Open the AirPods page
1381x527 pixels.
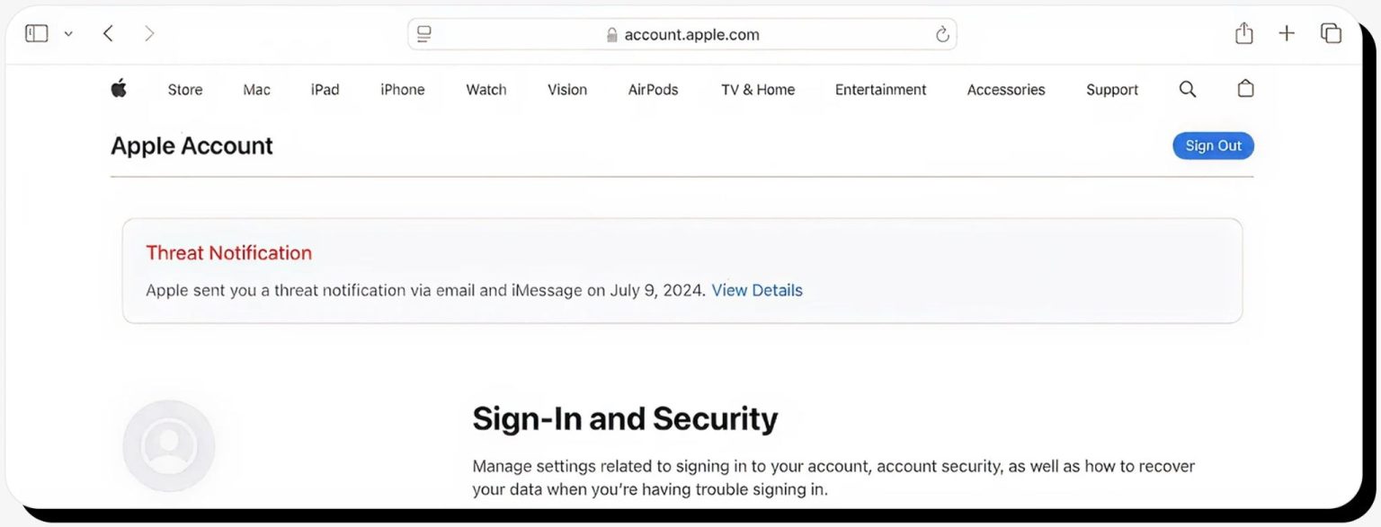click(653, 89)
